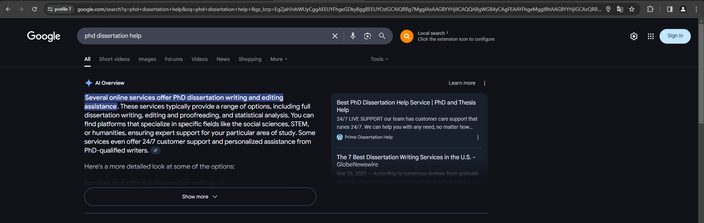Open Google apps grid
Image resolution: width=704 pixels, height=223 pixels.
coord(651,36)
